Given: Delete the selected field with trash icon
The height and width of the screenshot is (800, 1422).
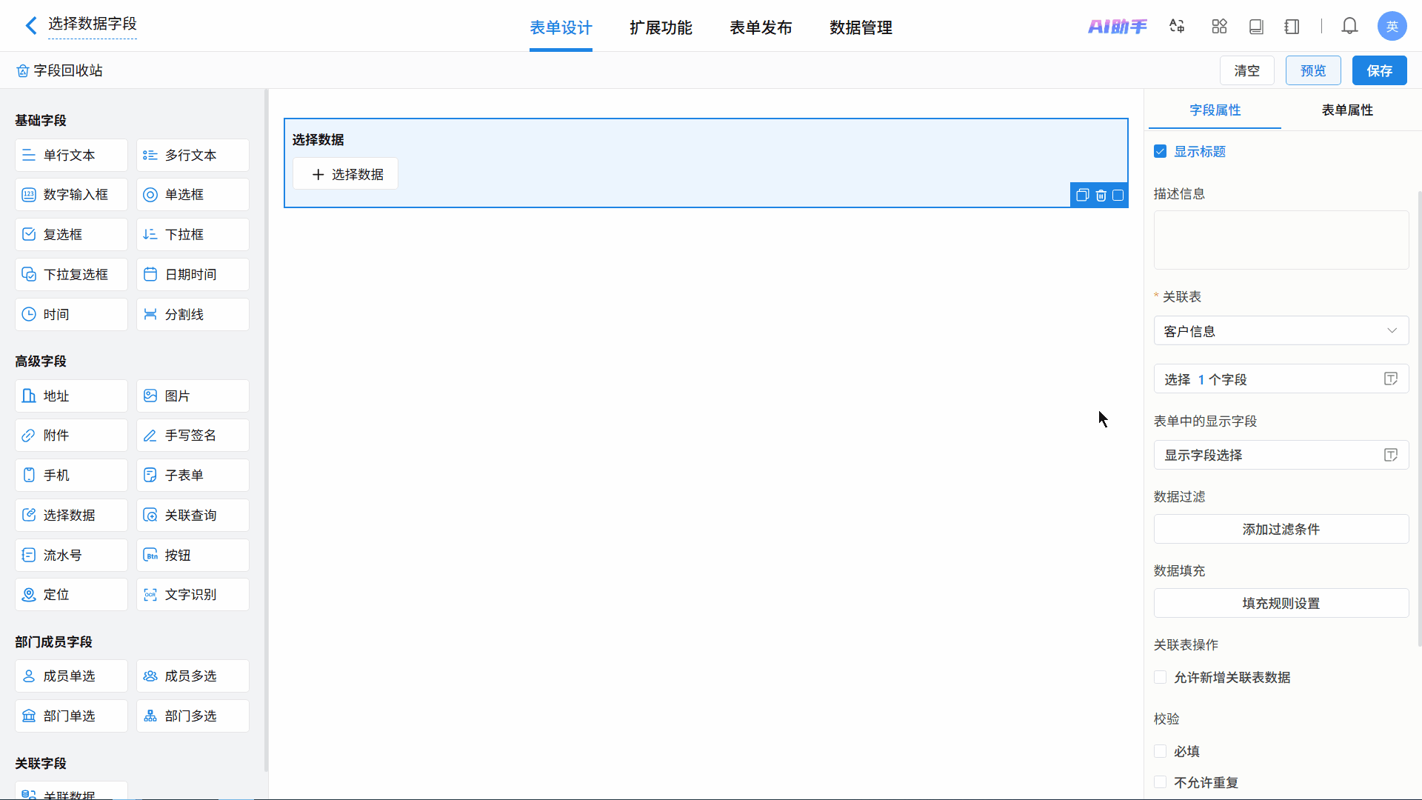Looking at the screenshot, I should [x=1101, y=196].
